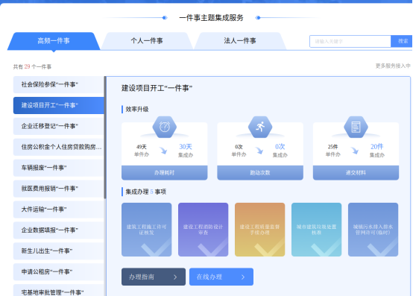Click the document icon above 递交材料

(x=356, y=127)
